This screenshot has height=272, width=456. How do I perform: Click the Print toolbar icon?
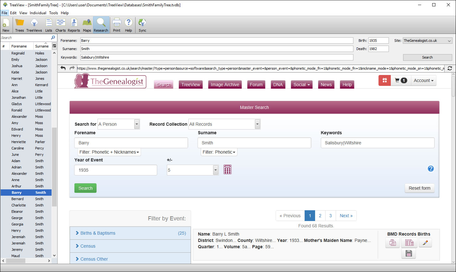pos(117,25)
